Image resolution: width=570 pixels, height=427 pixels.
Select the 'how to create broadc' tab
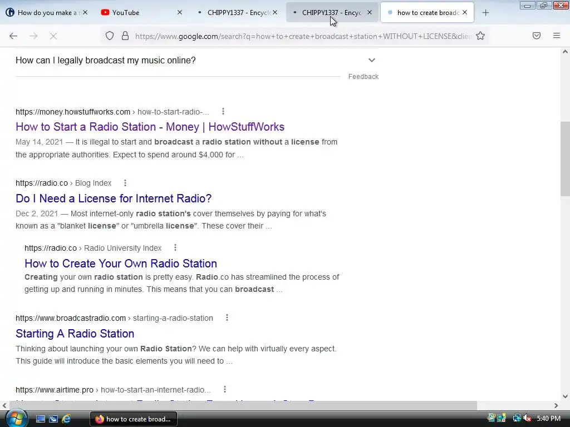pyautogui.click(x=427, y=13)
